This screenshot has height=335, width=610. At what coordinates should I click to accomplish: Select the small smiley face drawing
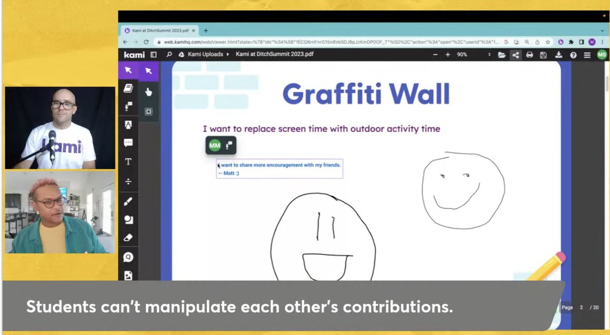463,190
